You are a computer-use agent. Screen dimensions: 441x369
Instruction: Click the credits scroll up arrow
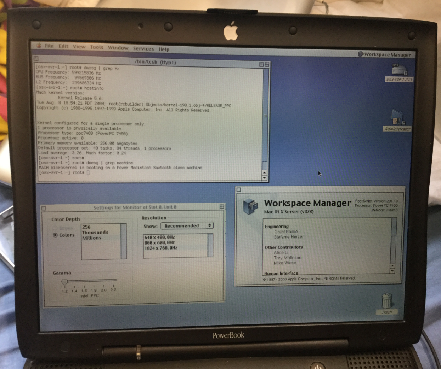click(392, 266)
